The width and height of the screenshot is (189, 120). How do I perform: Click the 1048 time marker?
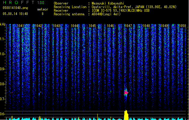[146, 26]
